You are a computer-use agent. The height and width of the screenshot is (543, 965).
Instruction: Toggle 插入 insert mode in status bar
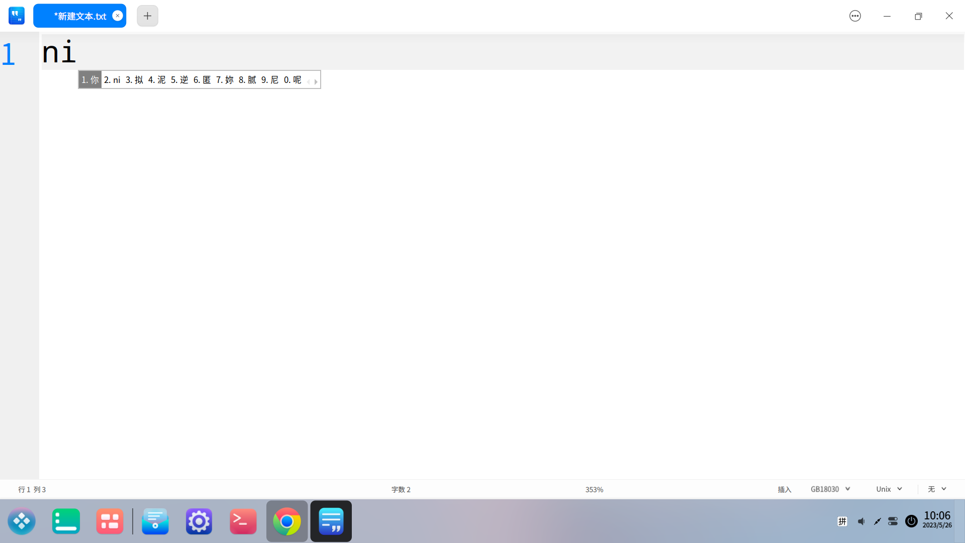[784, 490]
